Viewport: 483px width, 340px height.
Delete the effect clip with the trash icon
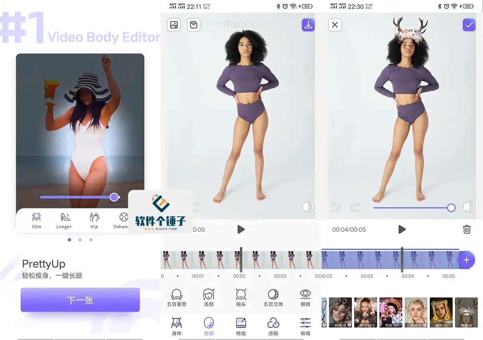click(467, 229)
